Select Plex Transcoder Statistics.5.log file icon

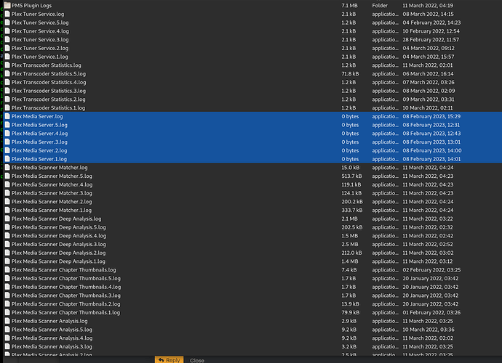7,74
